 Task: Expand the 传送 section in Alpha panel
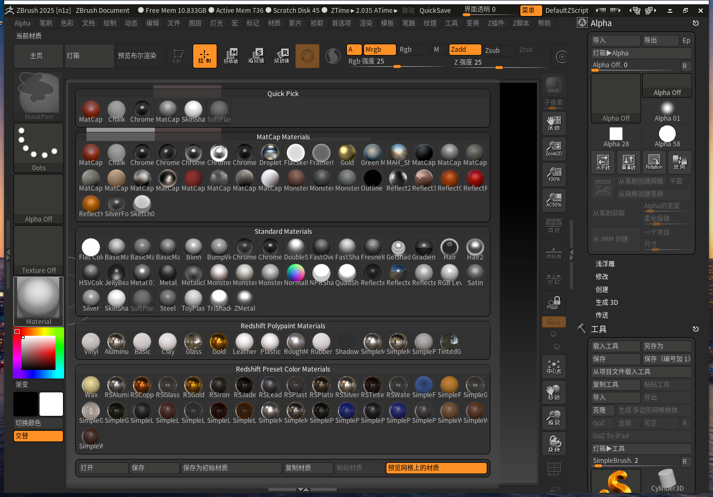click(x=602, y=315)
